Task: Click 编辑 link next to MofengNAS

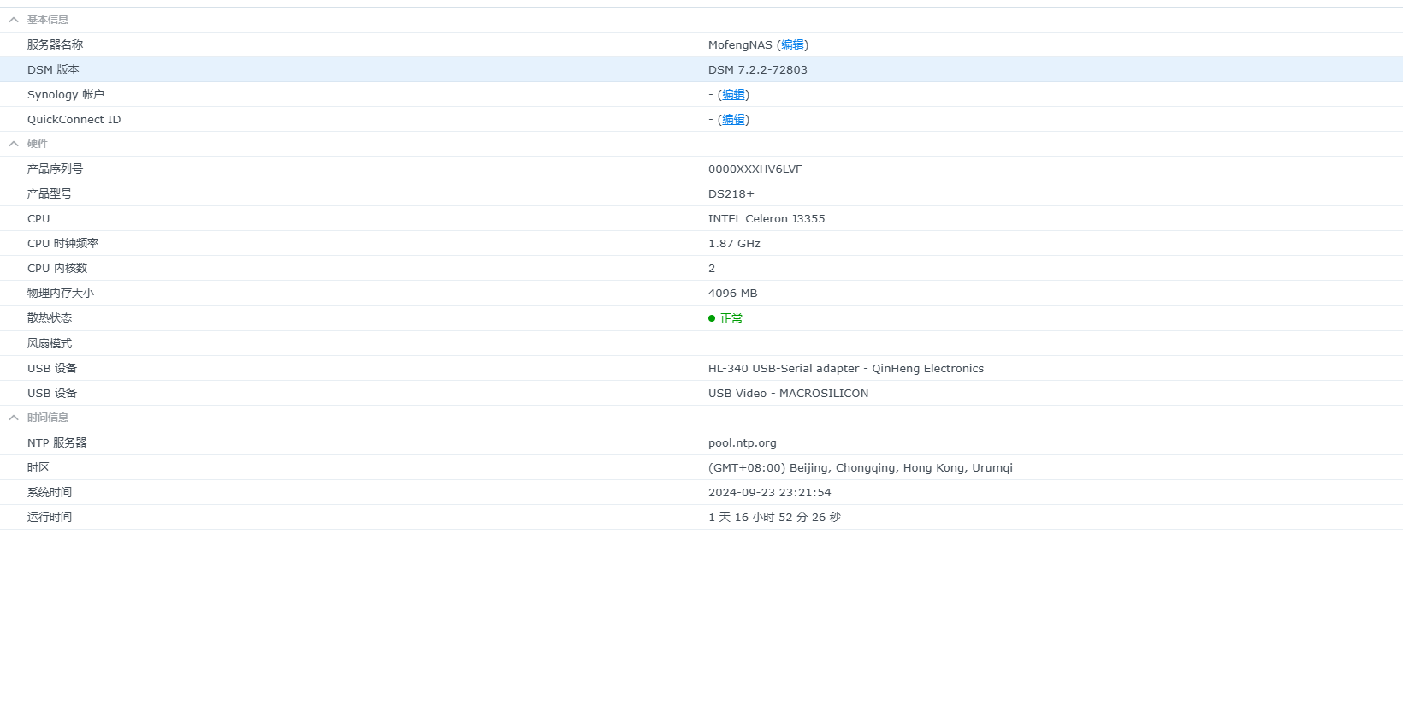Action: click(x=792, y=45)
